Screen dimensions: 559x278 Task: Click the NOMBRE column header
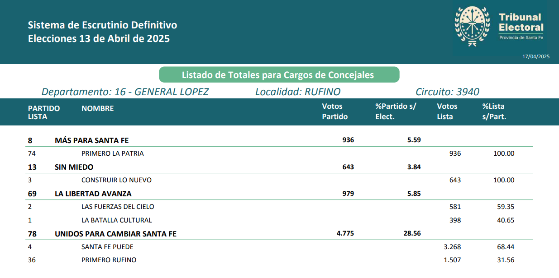97,108
